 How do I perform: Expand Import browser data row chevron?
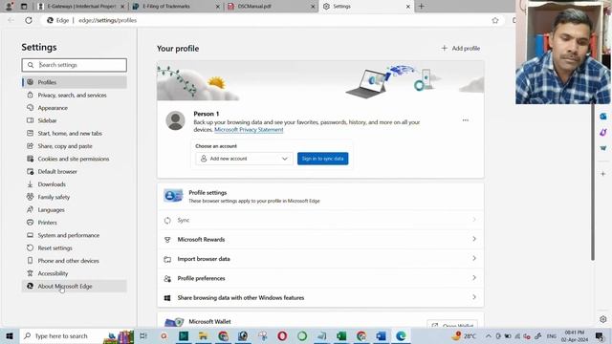[x=474, y=258]
